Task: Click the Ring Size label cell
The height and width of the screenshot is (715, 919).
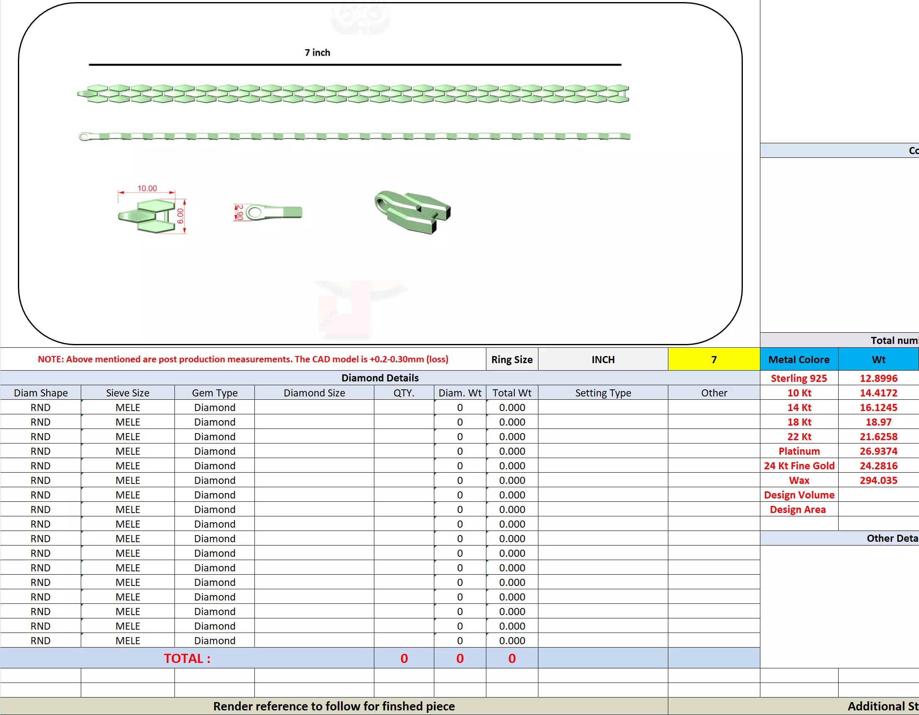Action: coord(512,359)
